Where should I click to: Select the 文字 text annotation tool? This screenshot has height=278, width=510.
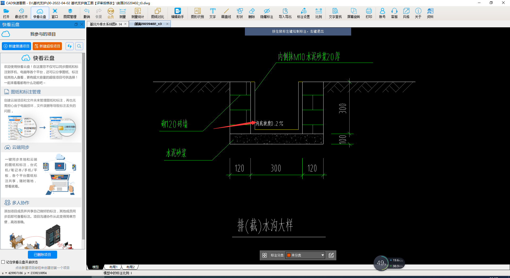(212, 13)
